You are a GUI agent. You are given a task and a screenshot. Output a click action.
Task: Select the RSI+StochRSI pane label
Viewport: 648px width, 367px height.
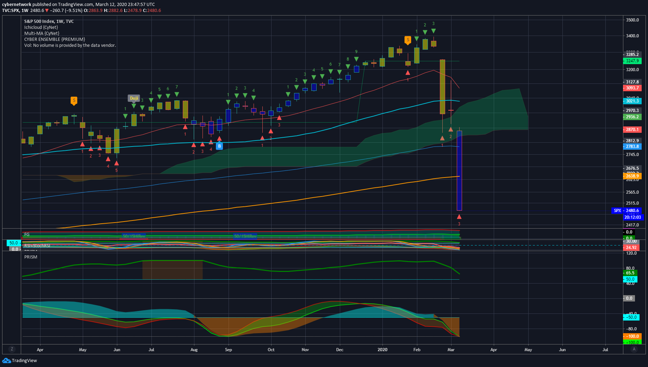click(37, 245)
